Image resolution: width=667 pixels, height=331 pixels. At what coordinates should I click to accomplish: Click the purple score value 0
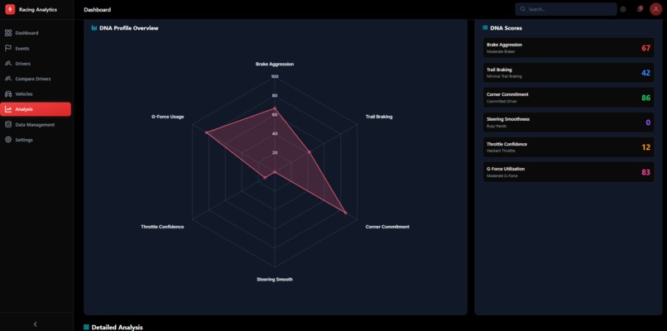(x=648, y=122)
